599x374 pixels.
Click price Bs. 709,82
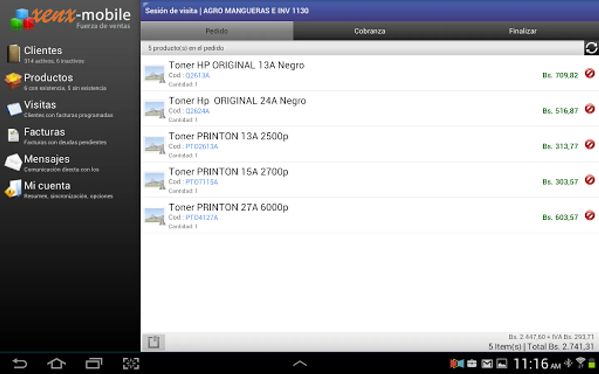click(x=560, y=76)
